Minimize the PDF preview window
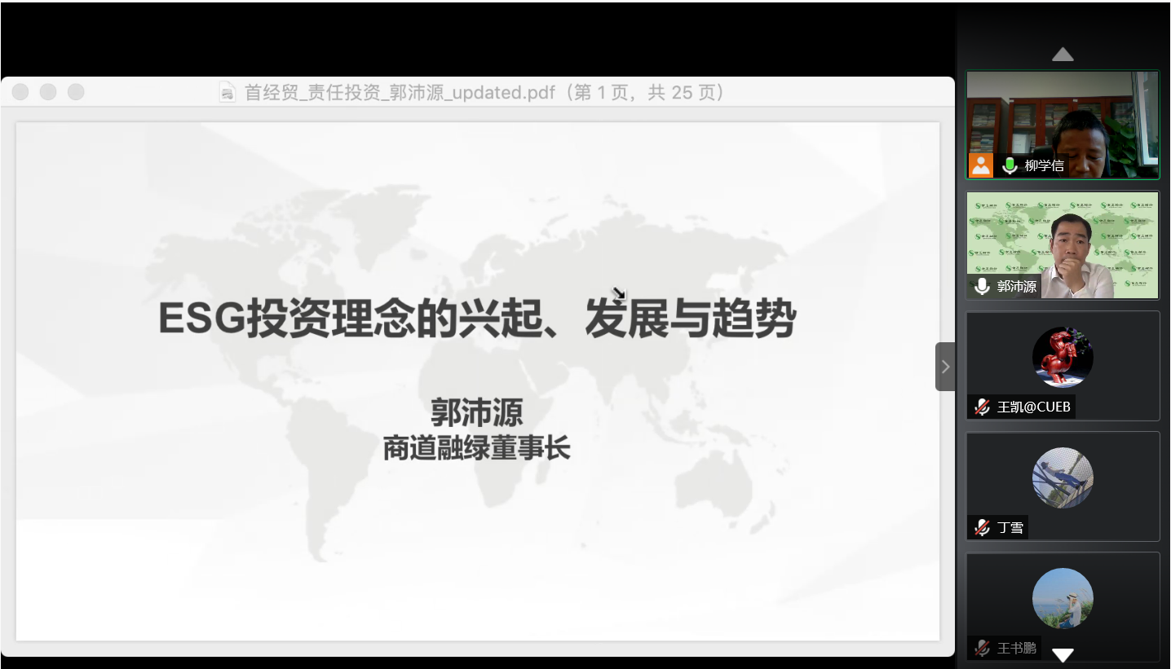 (48, 92)
